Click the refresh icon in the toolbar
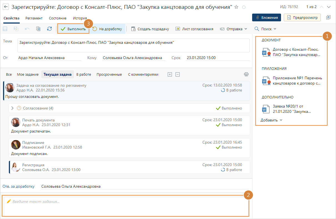 click(x=49, y=29)
